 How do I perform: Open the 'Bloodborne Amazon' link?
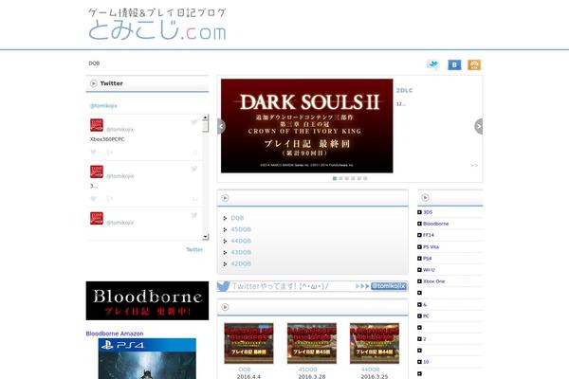[115, 334]
